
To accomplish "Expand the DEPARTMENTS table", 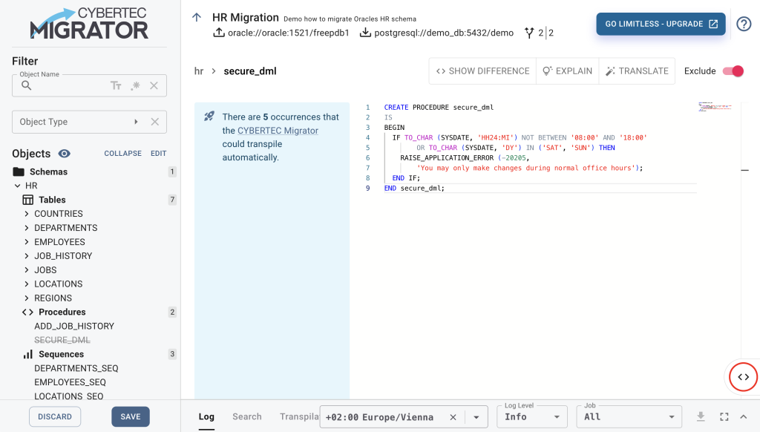I will (27, 228).
